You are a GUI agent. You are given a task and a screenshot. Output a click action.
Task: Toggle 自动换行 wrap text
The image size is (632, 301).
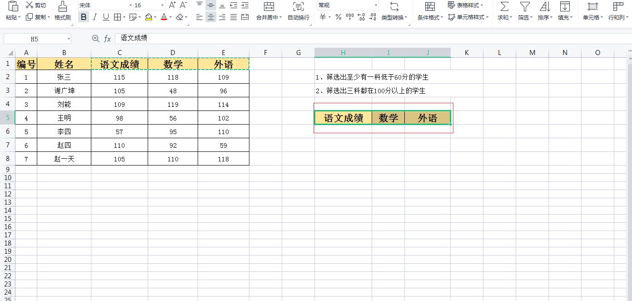click(x=299, y=11)
